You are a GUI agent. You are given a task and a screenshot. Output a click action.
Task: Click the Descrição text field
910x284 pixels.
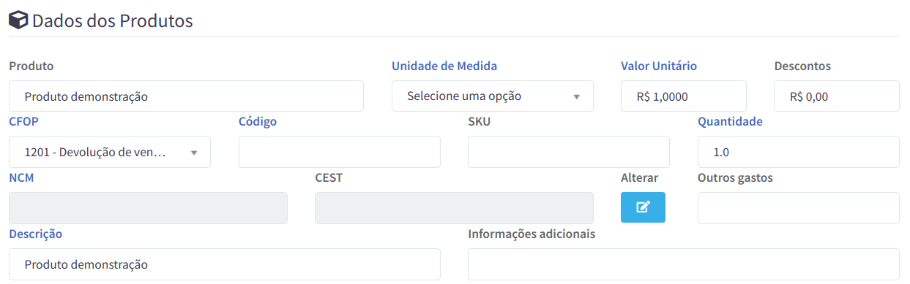click(225, 264)
